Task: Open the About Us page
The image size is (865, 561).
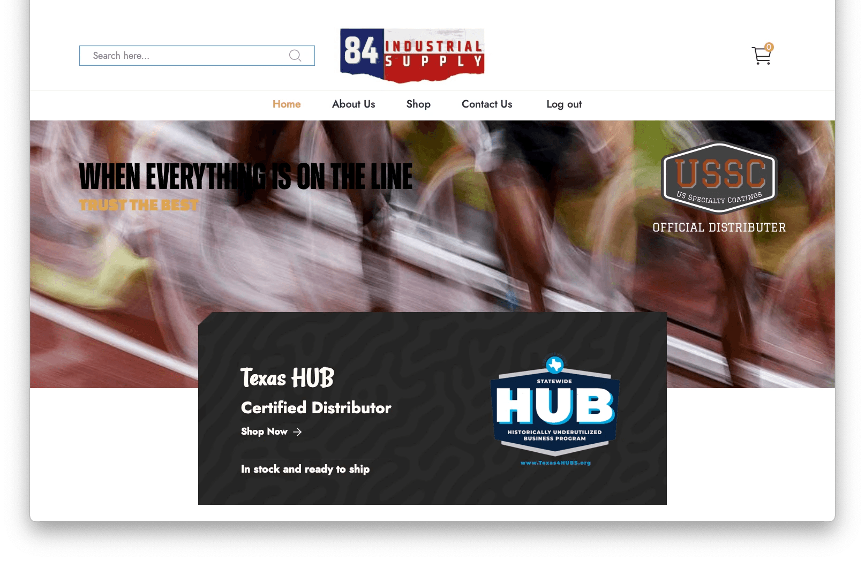Action: (353, 104)
